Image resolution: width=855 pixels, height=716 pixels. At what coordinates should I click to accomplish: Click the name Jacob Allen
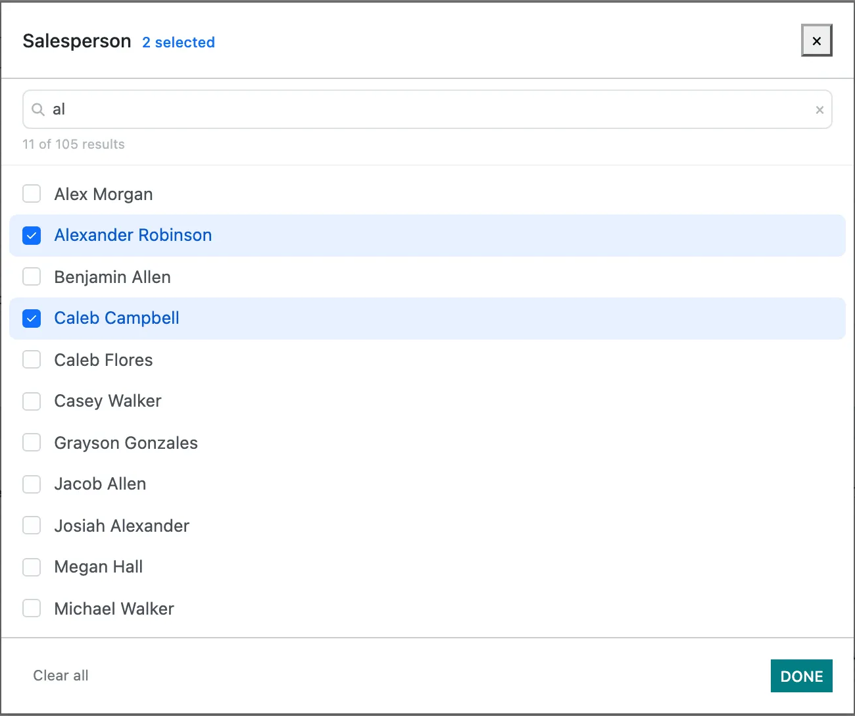click(x=100, y=484)
